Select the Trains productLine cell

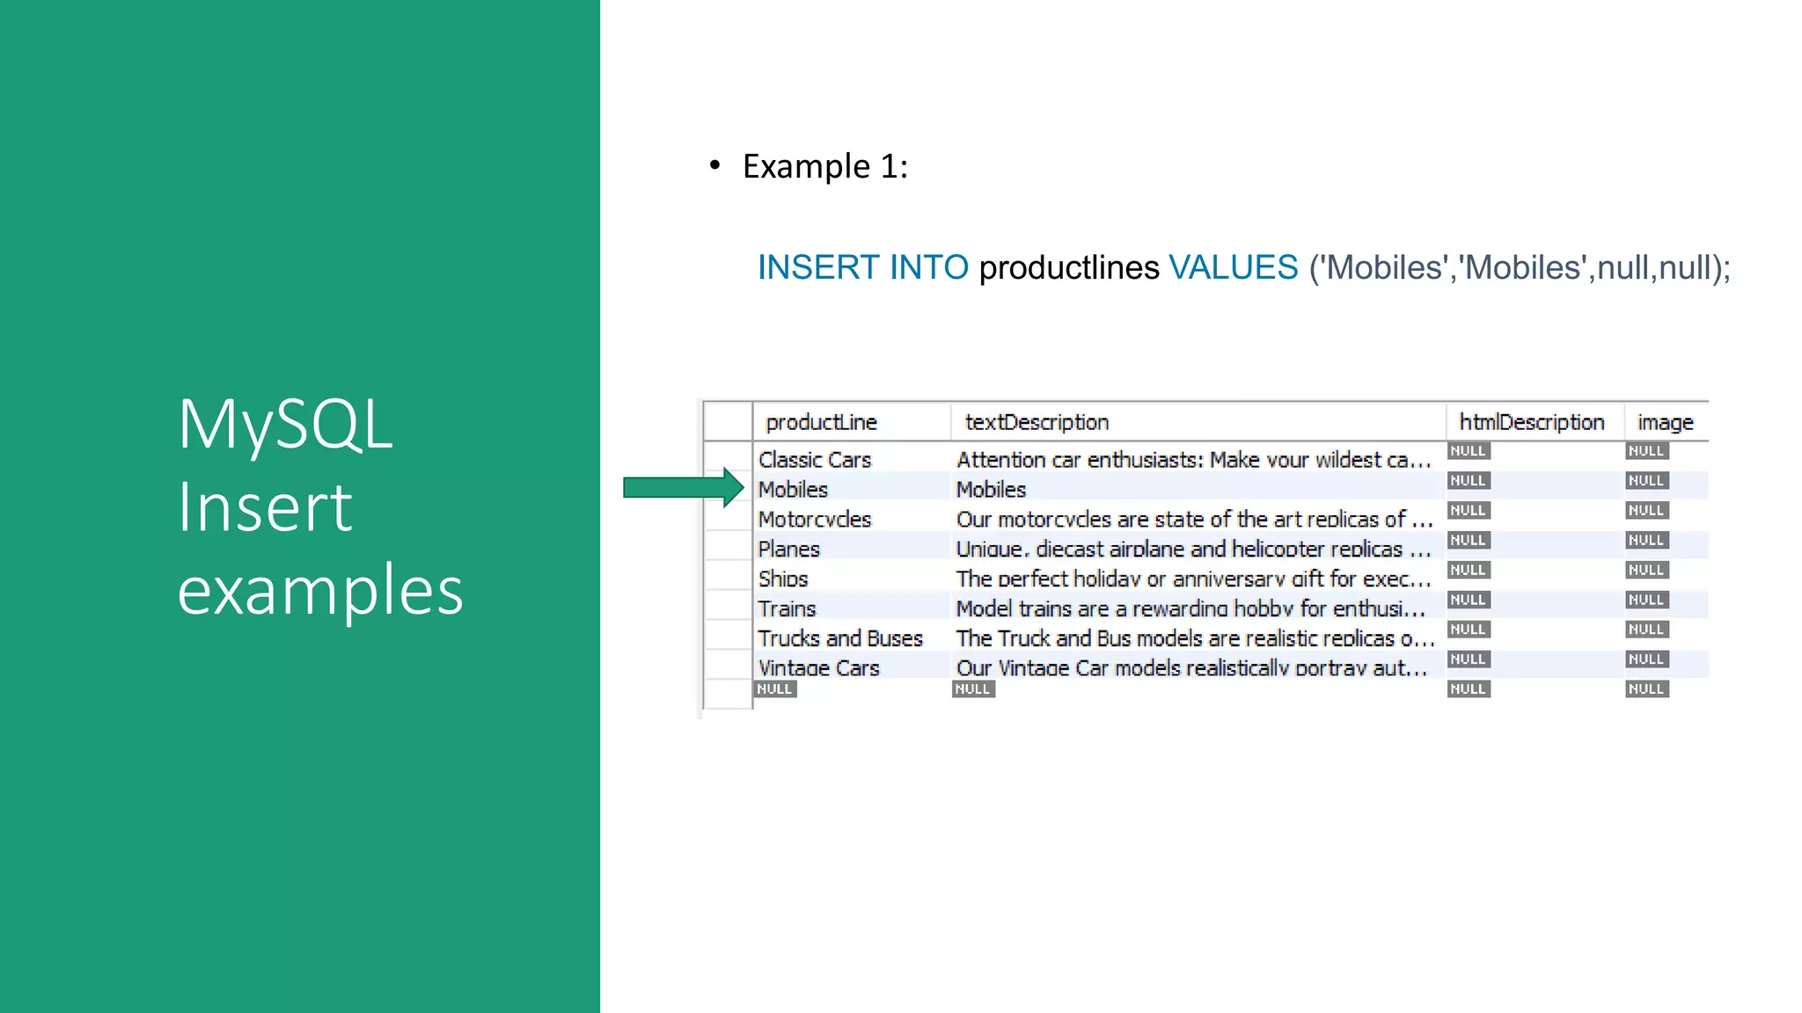787,609
